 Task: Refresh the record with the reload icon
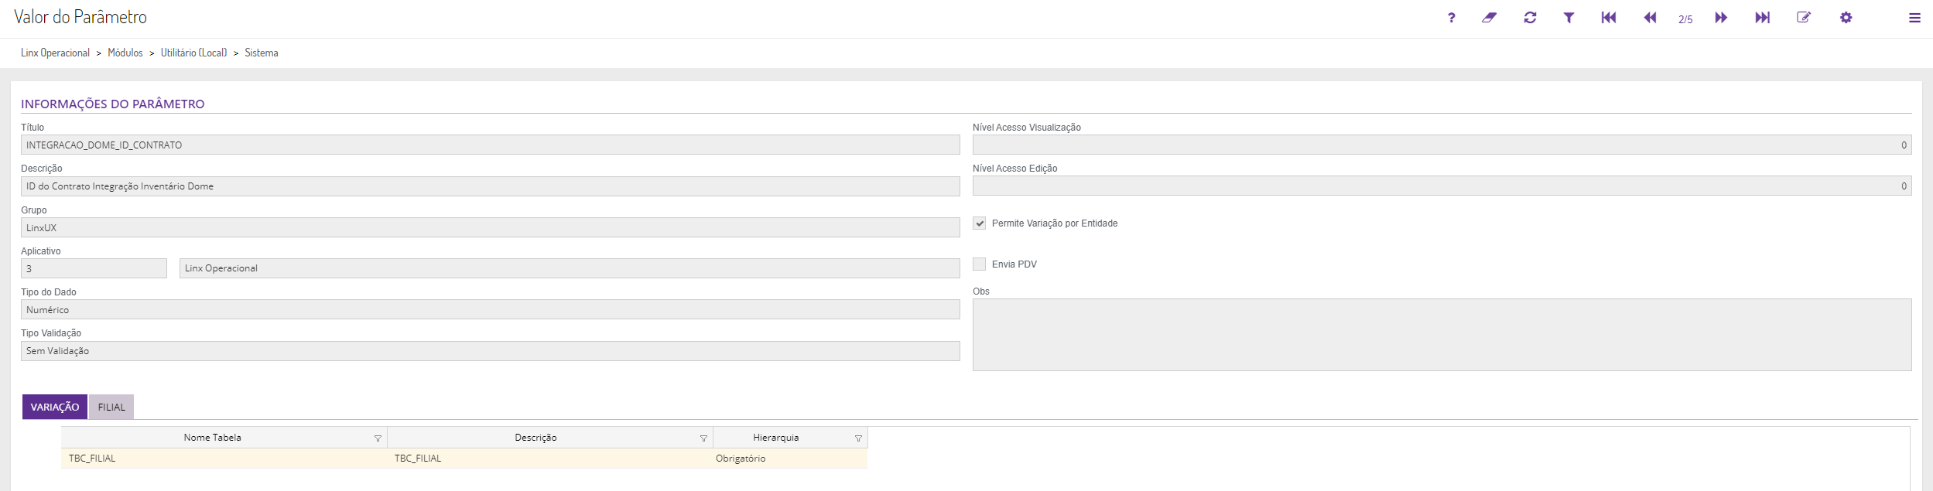coord(1530,18)
